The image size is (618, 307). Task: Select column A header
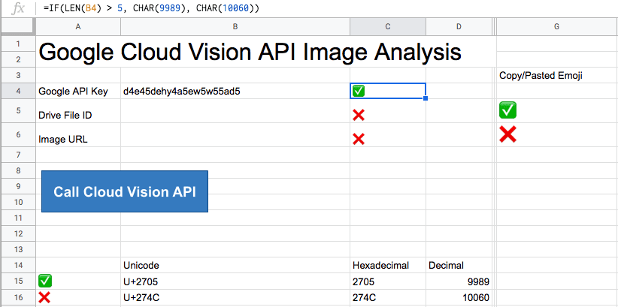(78, 26)
